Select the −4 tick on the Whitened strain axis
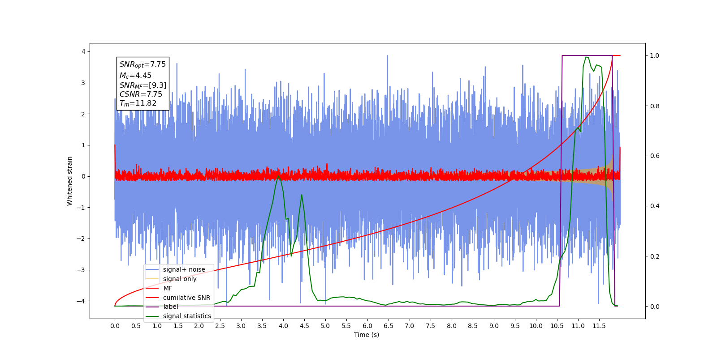Image resolution: width=717 pixels, height=358 pixels. pyautogui.click(x=81, y=301)
